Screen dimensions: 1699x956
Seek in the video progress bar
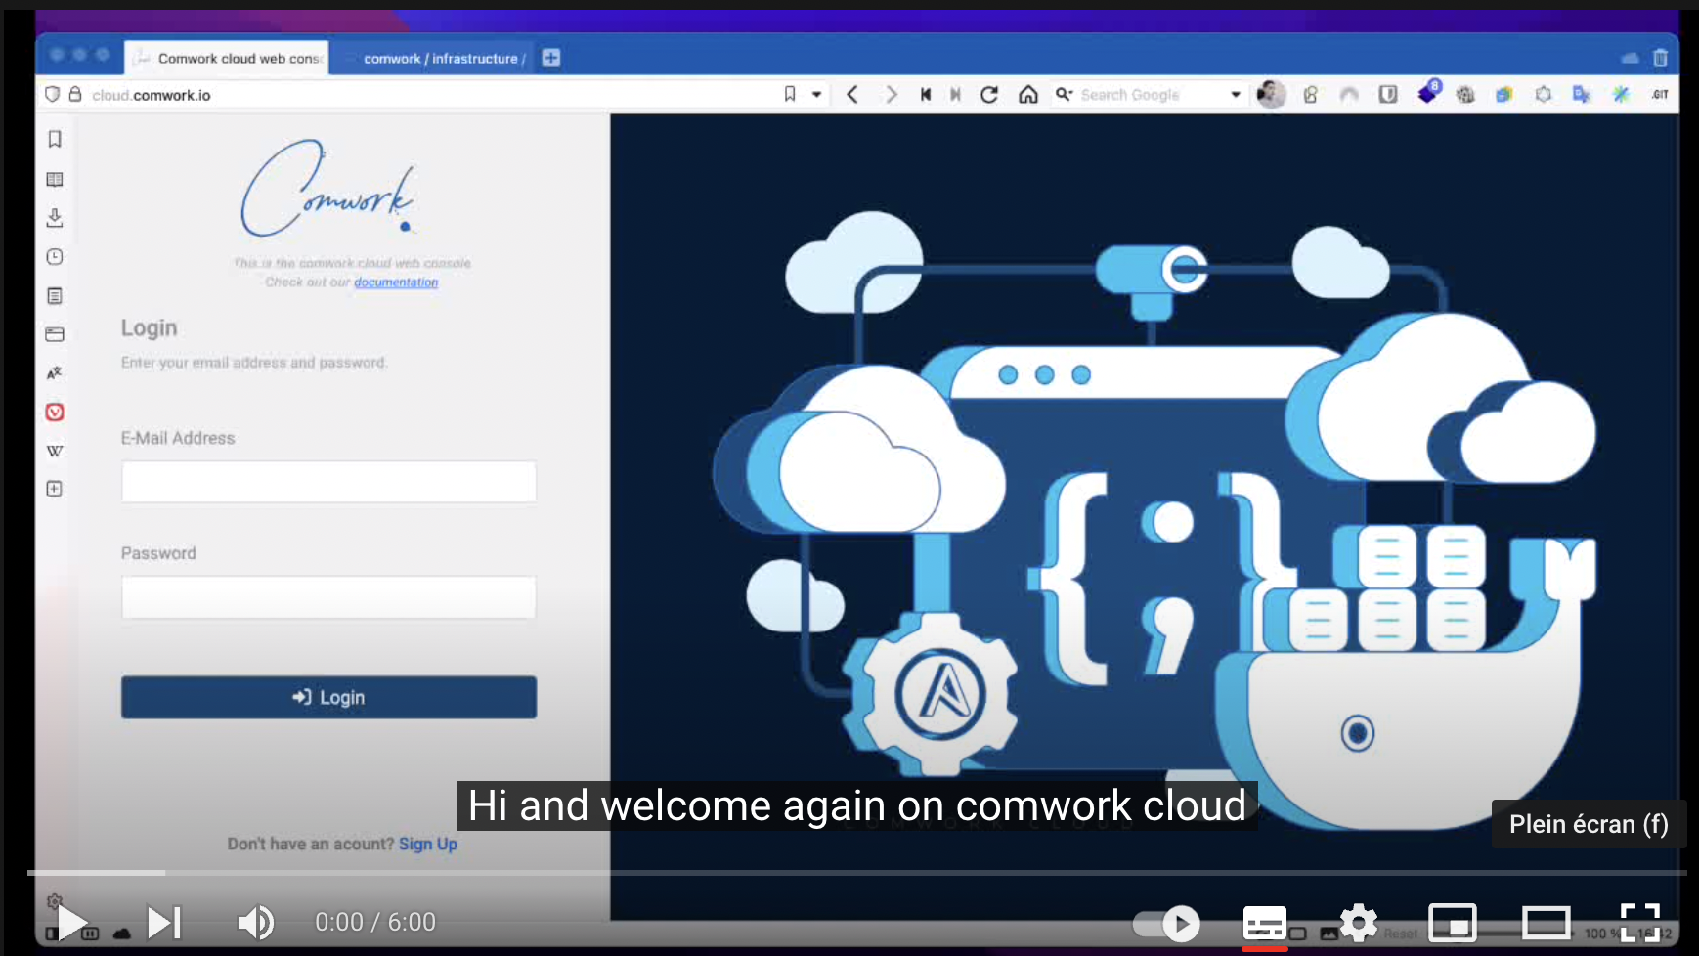pos(856,872)
